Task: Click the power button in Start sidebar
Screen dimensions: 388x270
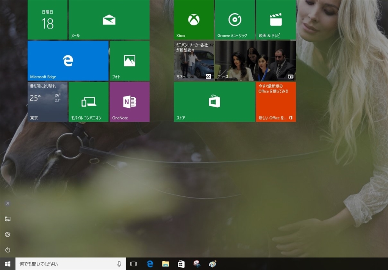Action: pos(8,250)
